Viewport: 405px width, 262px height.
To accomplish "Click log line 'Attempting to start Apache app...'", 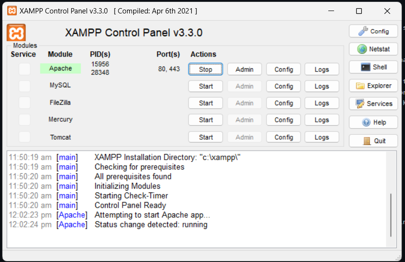I will 152,215.
